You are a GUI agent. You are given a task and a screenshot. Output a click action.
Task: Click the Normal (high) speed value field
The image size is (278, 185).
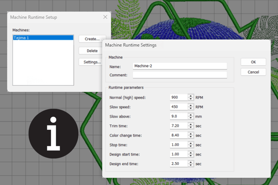(x=178, y=97)
